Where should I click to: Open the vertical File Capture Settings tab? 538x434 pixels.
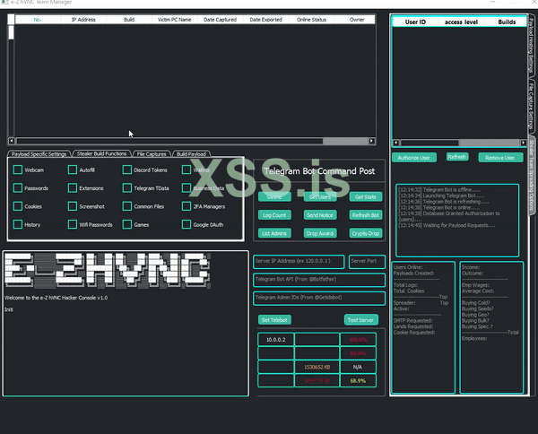(531, 106)
